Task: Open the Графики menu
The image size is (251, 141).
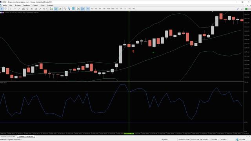Action: coord(26,5)
